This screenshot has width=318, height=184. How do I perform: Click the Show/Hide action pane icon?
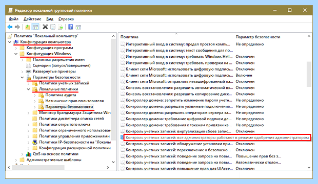78,27
